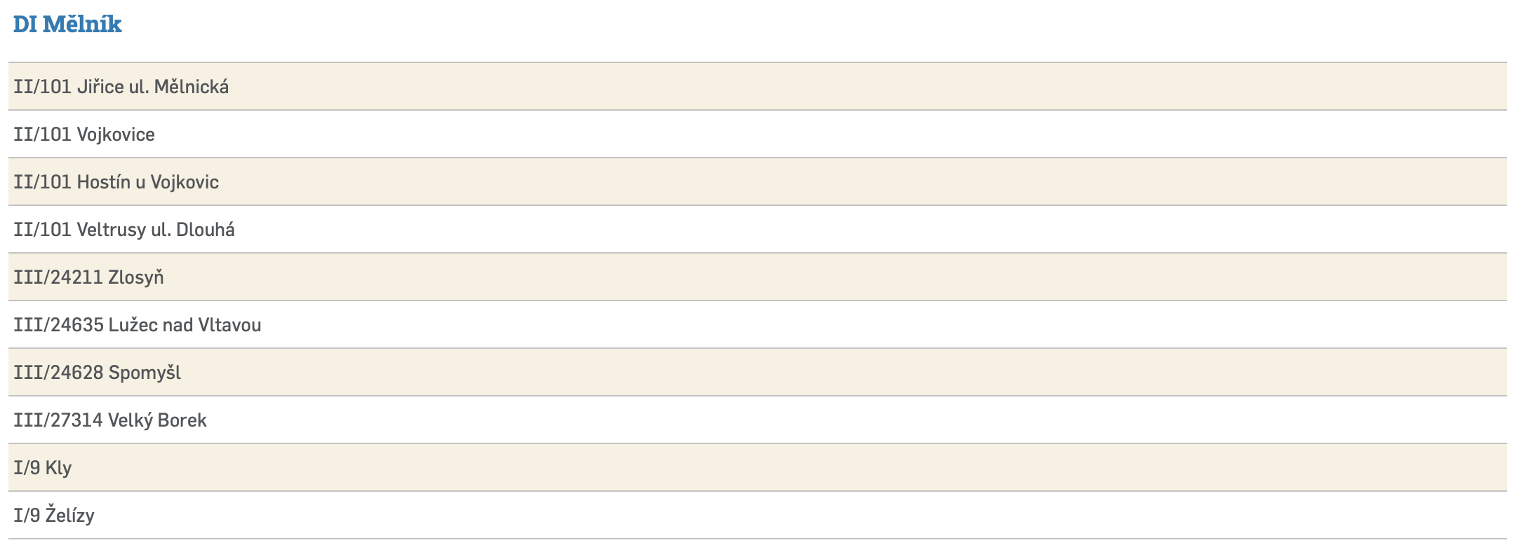Click the DI Mělník heading
The height and width of the screenshot is (552, 1521).
coord(67,25)
